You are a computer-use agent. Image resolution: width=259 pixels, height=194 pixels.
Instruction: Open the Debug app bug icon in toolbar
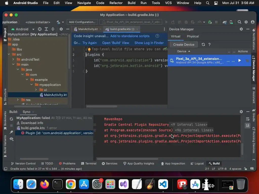pos(186,22)
